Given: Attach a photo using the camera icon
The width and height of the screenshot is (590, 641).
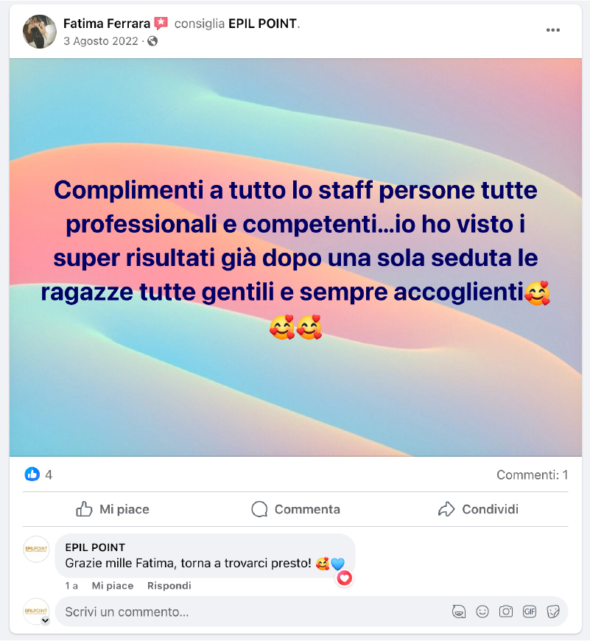Looking at the screenshot, I should (x=505, y=612).
